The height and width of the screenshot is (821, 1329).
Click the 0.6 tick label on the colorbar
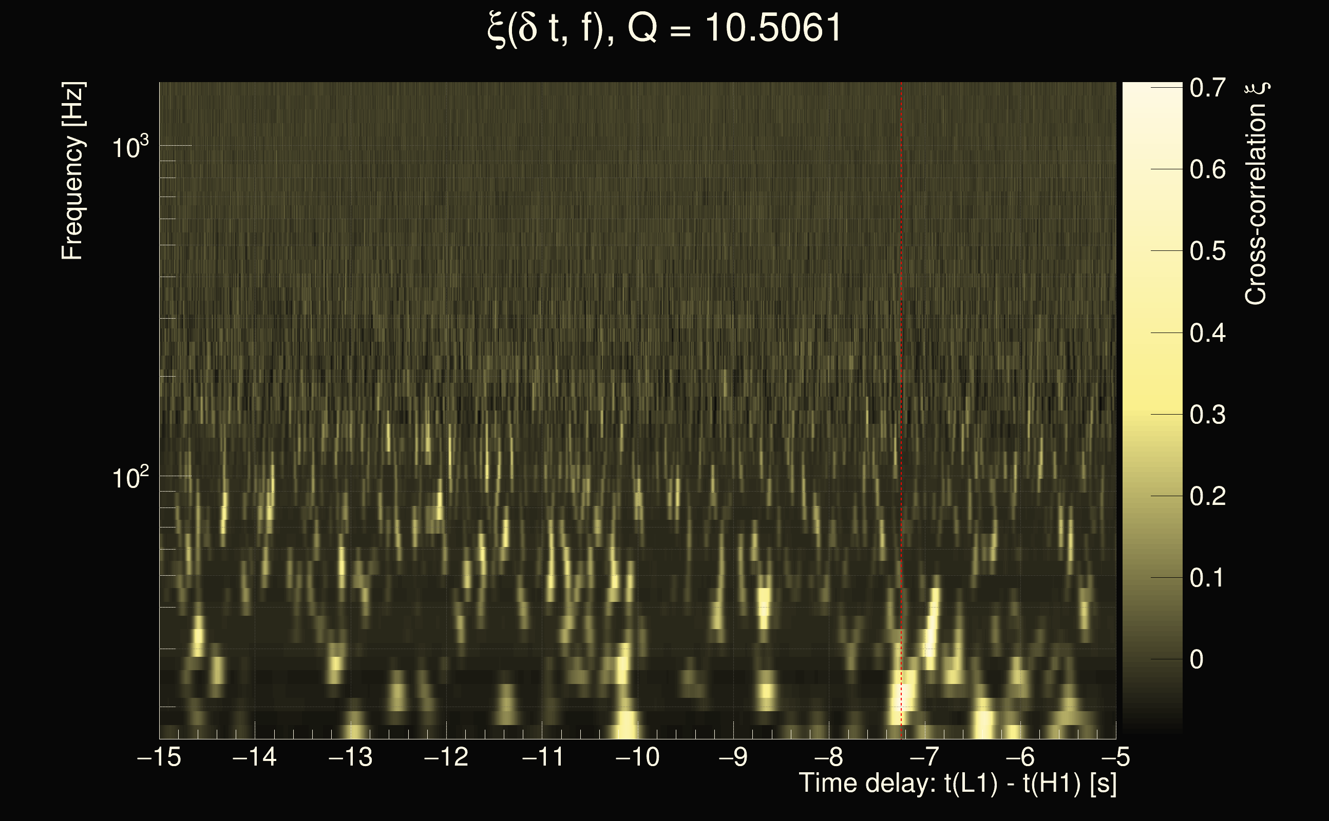coord(1207,170)
